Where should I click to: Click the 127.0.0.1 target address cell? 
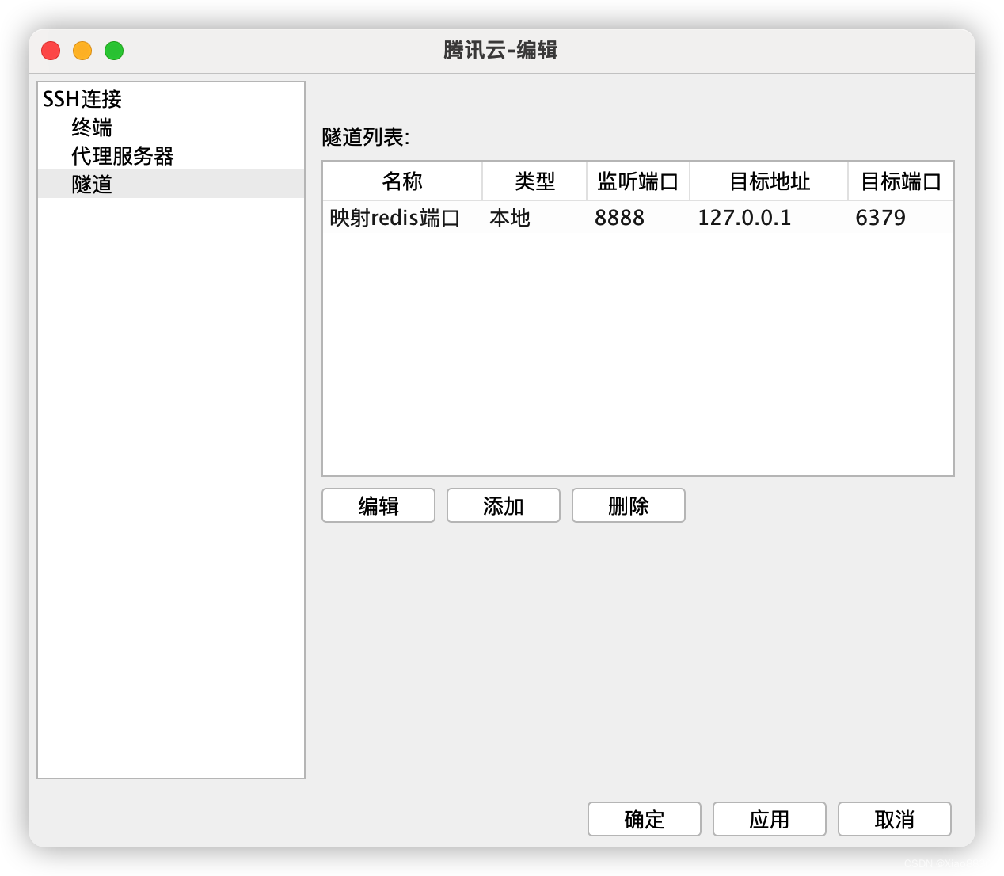(744, 218)
